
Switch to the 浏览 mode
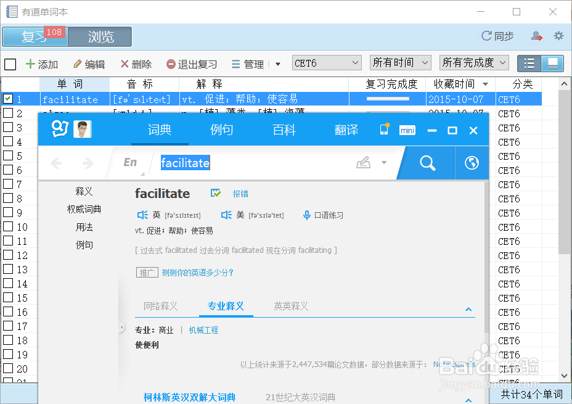100,36
